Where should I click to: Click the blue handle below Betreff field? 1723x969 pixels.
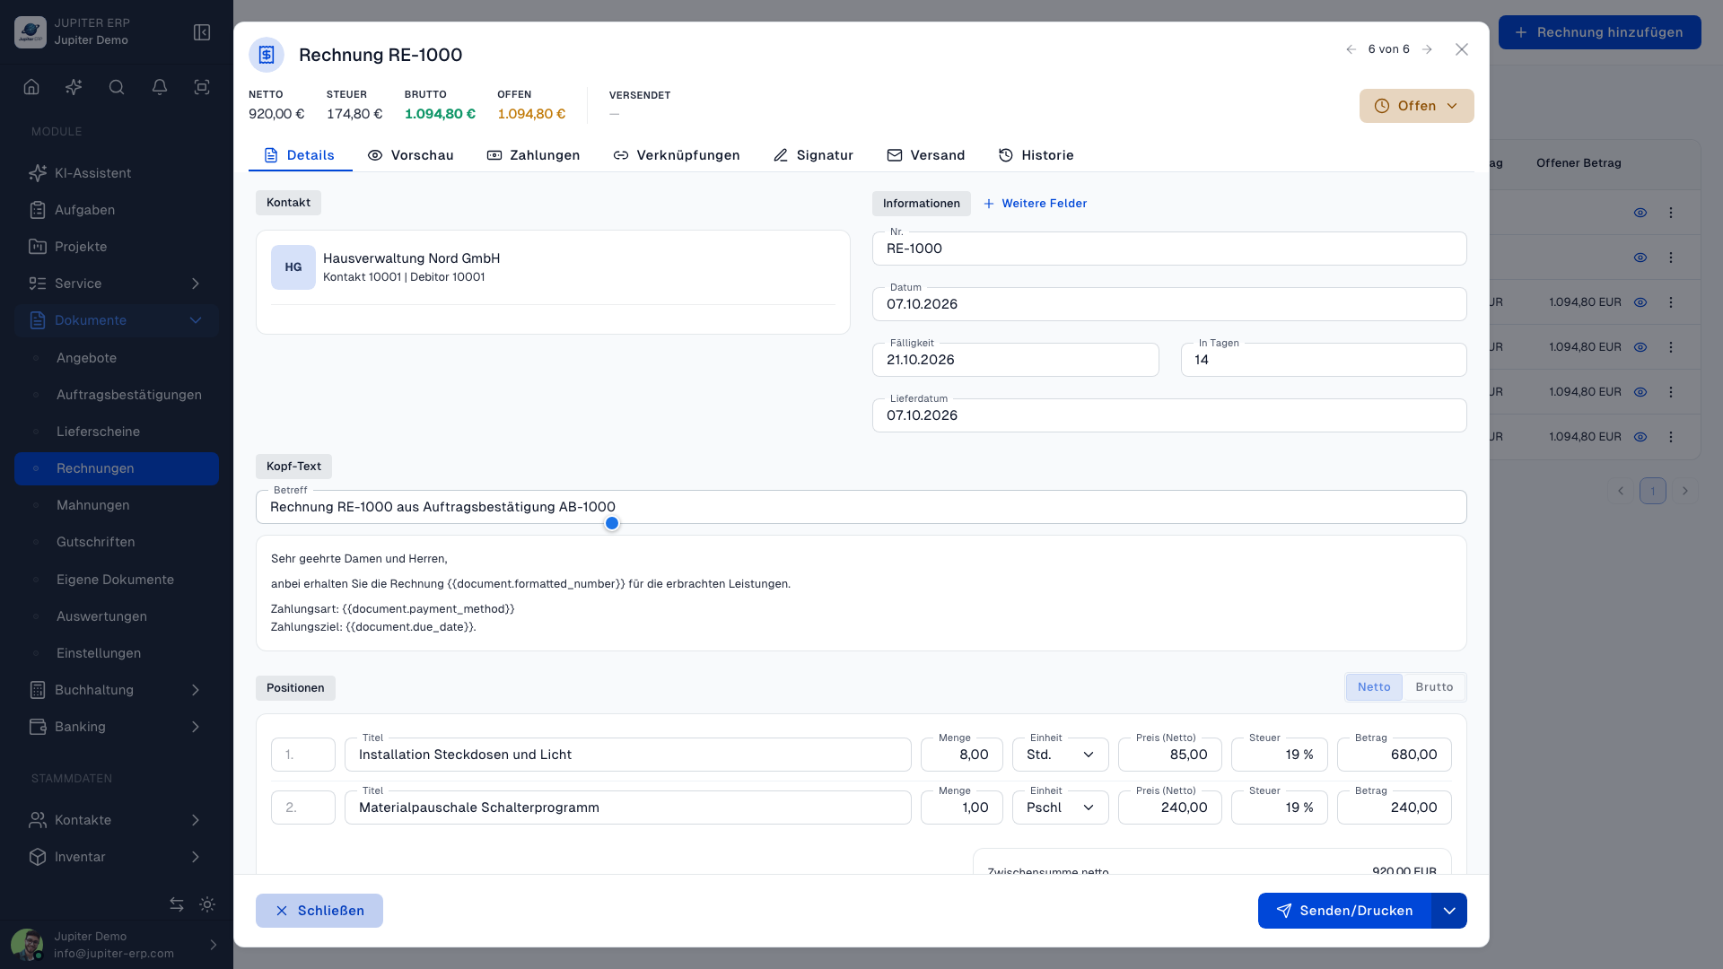click(x=612, y=523)
